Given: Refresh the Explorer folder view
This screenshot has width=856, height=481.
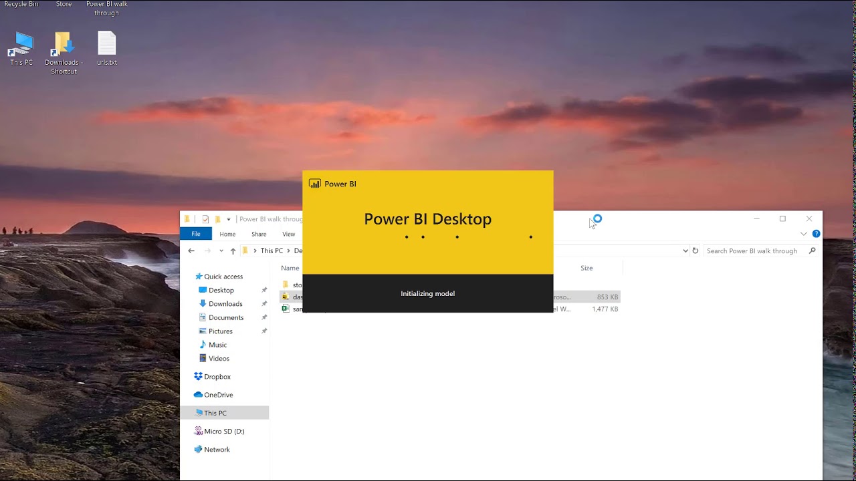Looking at the screenshot, I should tap(695, 251).
